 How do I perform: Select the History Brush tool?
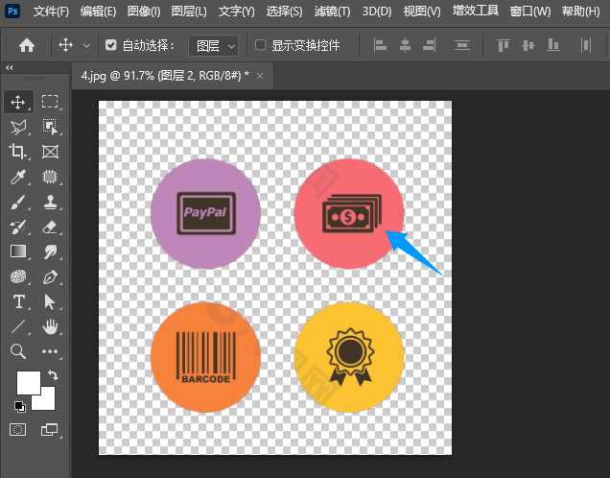click(x=18, y=227)
